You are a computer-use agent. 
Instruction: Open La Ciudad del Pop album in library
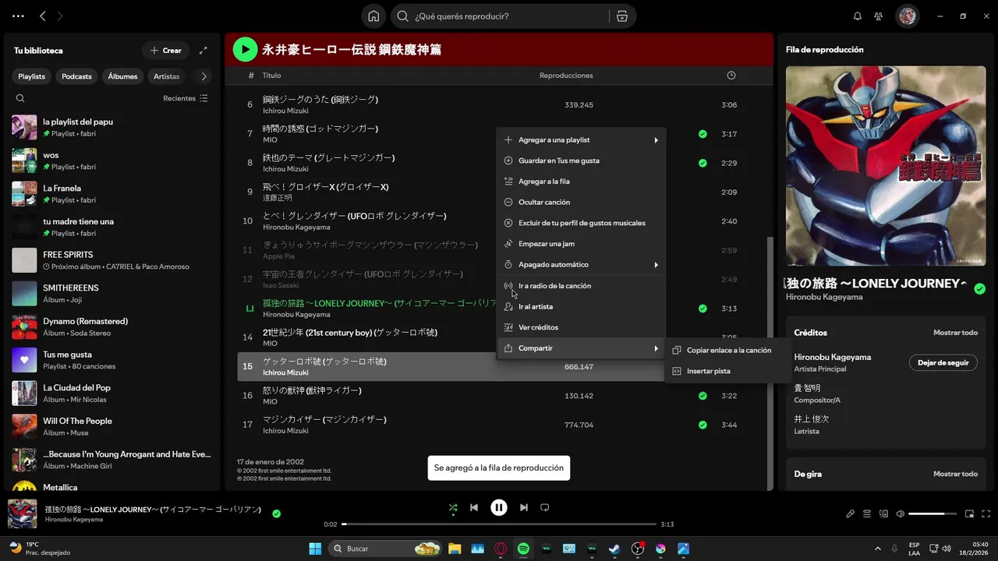pyautogui.click(x=111, y=393)
